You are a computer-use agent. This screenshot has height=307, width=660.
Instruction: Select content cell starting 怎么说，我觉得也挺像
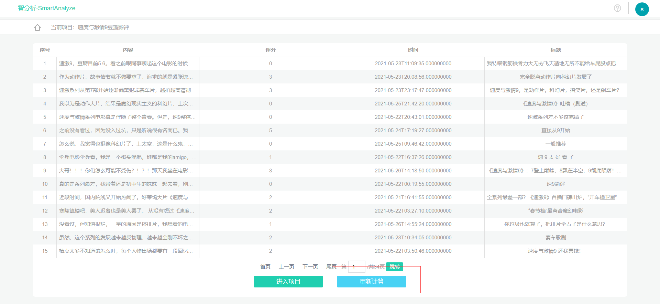128,144
